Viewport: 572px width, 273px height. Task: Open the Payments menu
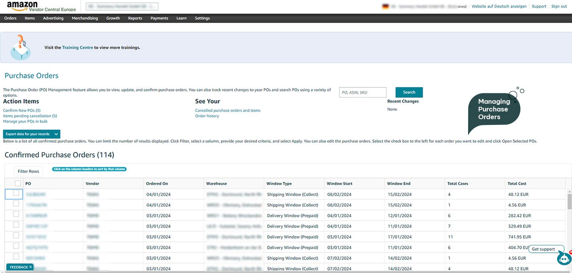[159, 18]
